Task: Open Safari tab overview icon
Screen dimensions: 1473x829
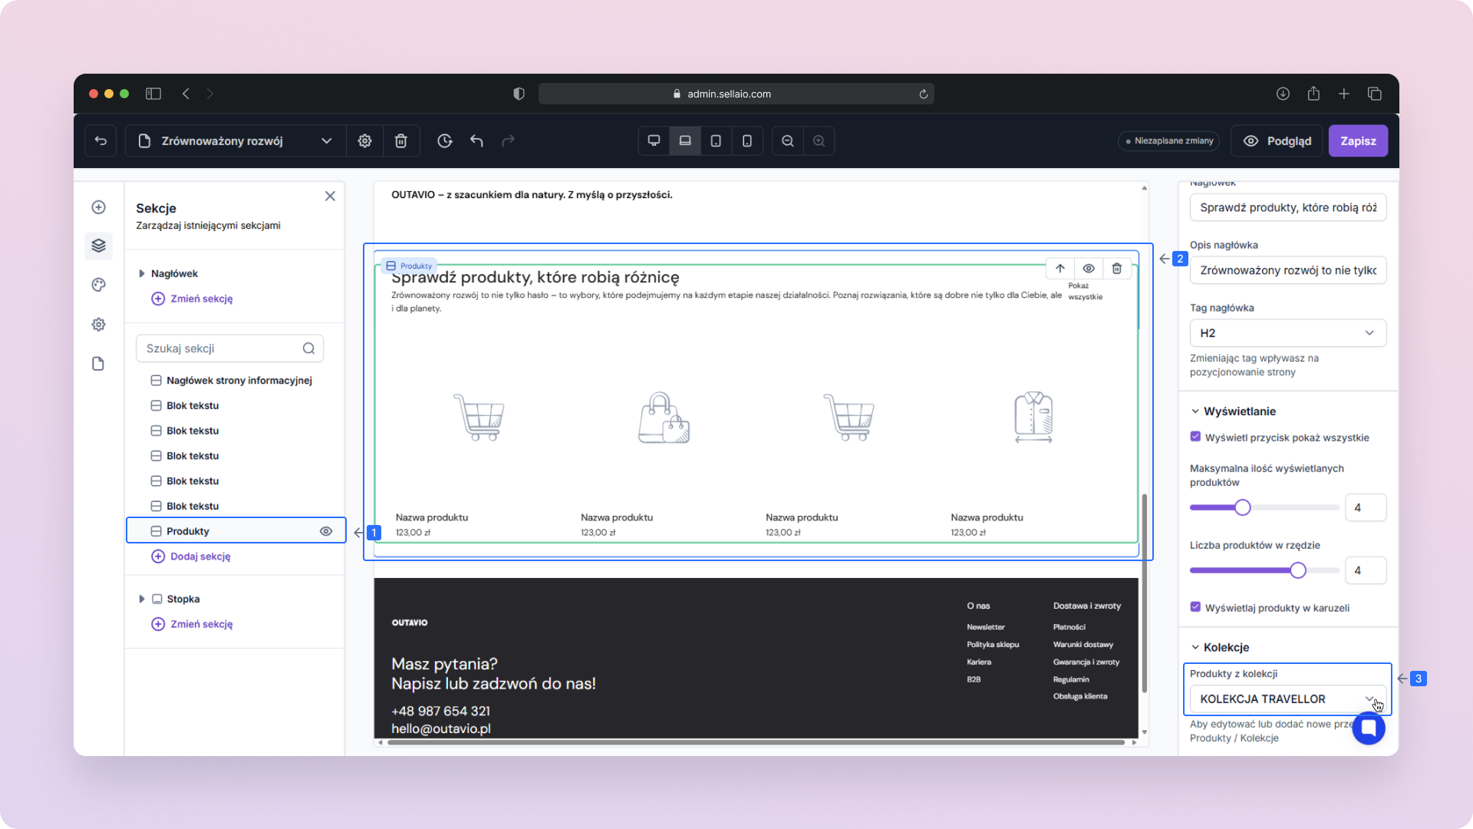Action: 1375,94
